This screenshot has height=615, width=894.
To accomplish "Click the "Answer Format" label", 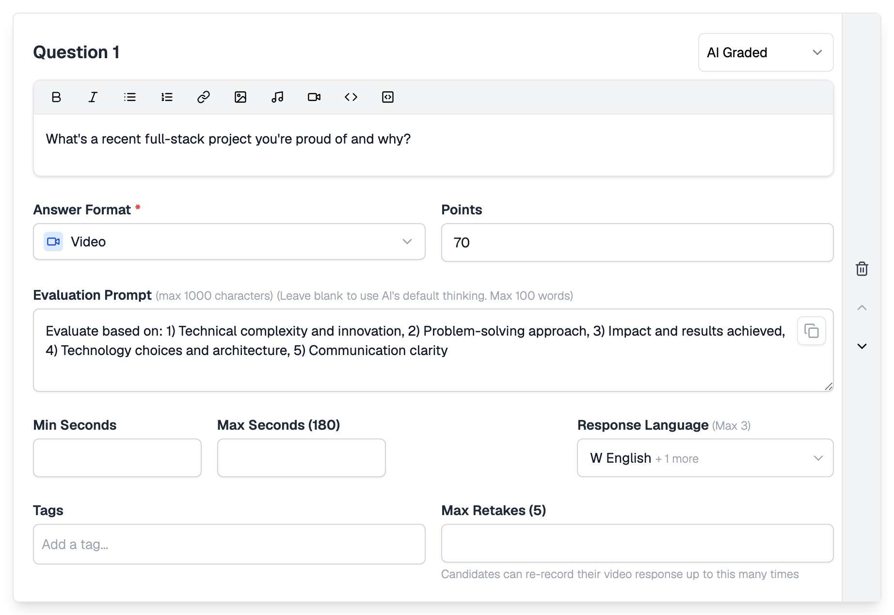I will point(82,210).
